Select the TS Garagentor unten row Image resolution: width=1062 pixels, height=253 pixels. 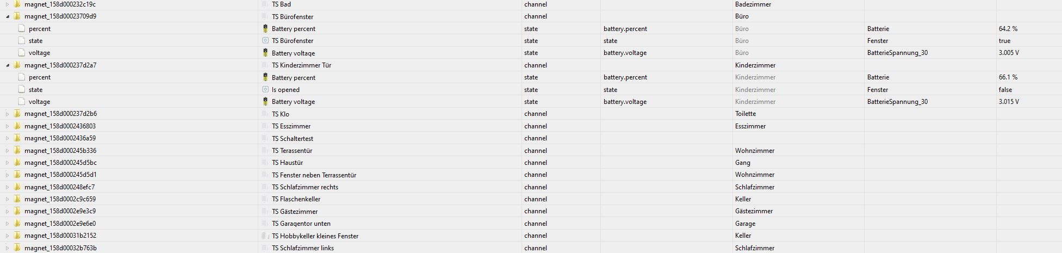click(531, 224)
